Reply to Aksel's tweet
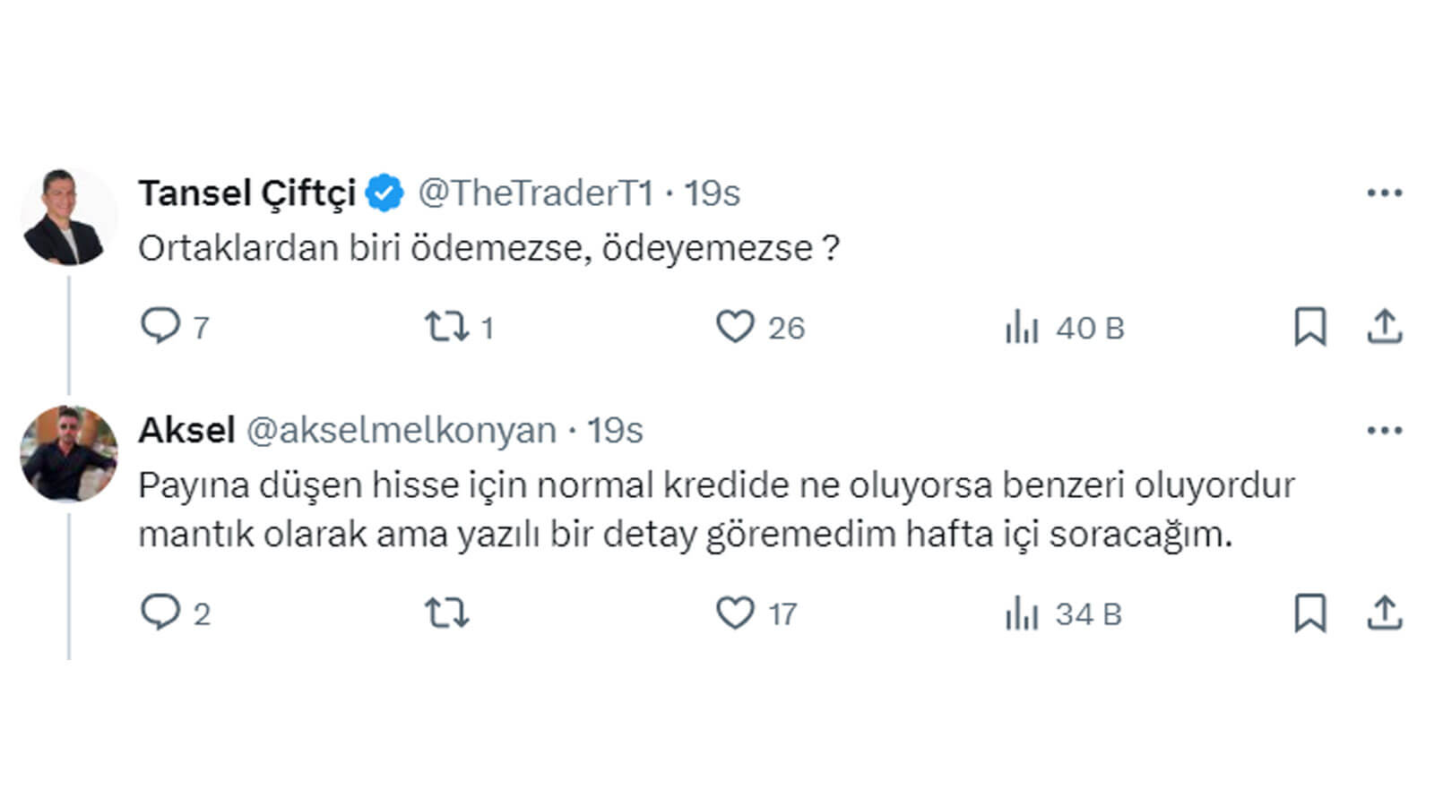Viewport: 1434px width, 806px height. click(161, 613)
